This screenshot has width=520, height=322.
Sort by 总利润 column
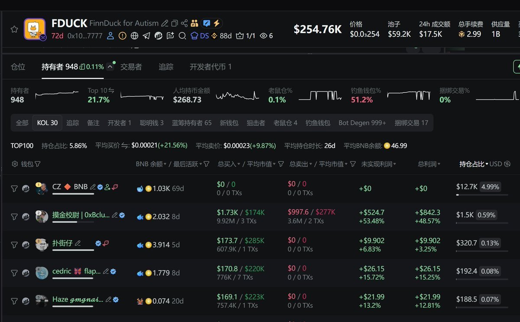coord(429,164)
